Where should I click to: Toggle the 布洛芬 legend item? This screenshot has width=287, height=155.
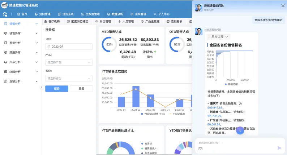click(147, 144)
